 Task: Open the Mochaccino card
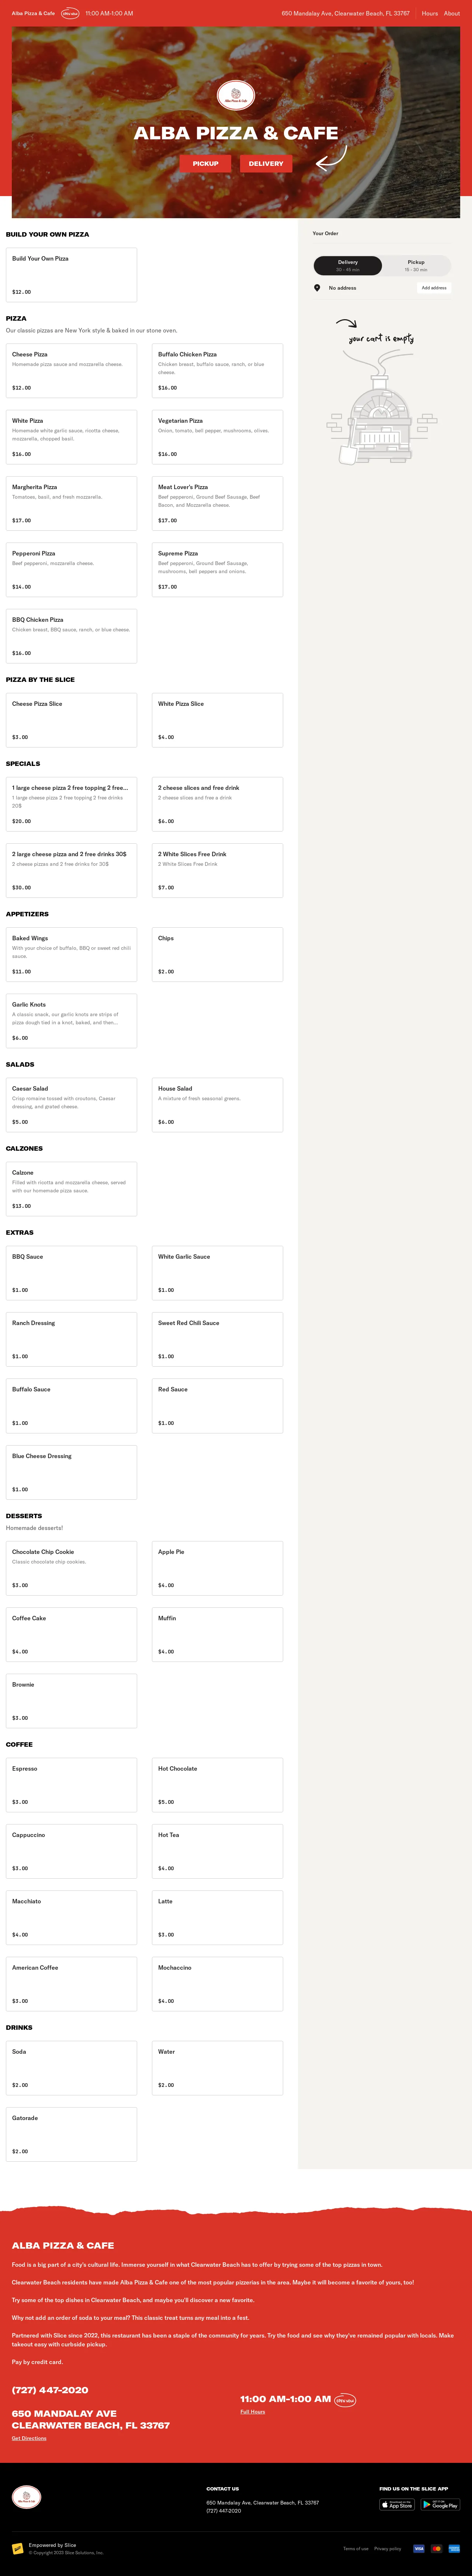click(217, 1984)
